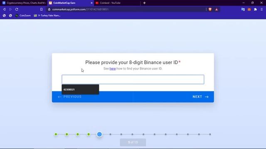Open the extensions puzzle piece menu
Image resolution: width=266 pixels, height=149 pixels.
coord(255,10)
